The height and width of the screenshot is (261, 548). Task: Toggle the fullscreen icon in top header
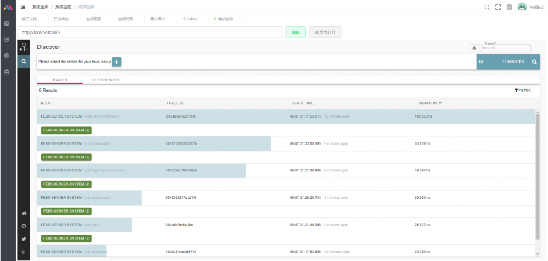pyautogui.click(x=499, y=7)
